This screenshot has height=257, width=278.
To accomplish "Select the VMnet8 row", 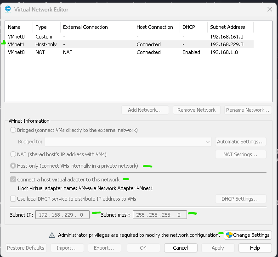I will (130, 52).
